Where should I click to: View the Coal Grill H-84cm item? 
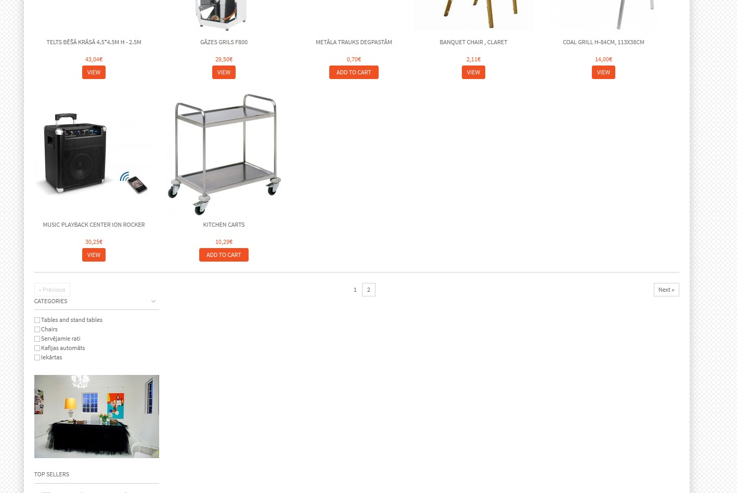603,72
